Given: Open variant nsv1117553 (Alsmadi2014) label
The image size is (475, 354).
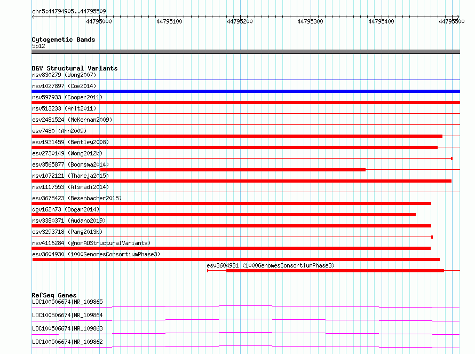Looking at the screenshot, I should [x=70, y=187].
